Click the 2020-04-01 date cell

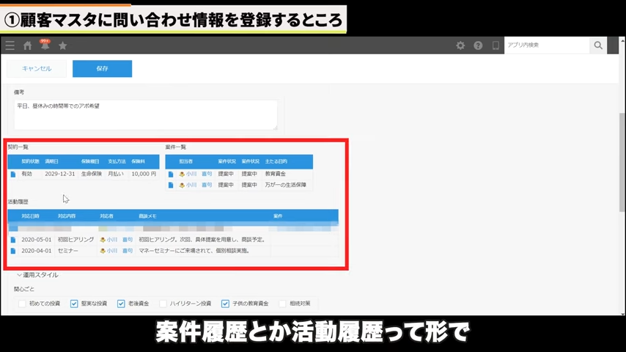pyautogui.click(x=37, y=251)
